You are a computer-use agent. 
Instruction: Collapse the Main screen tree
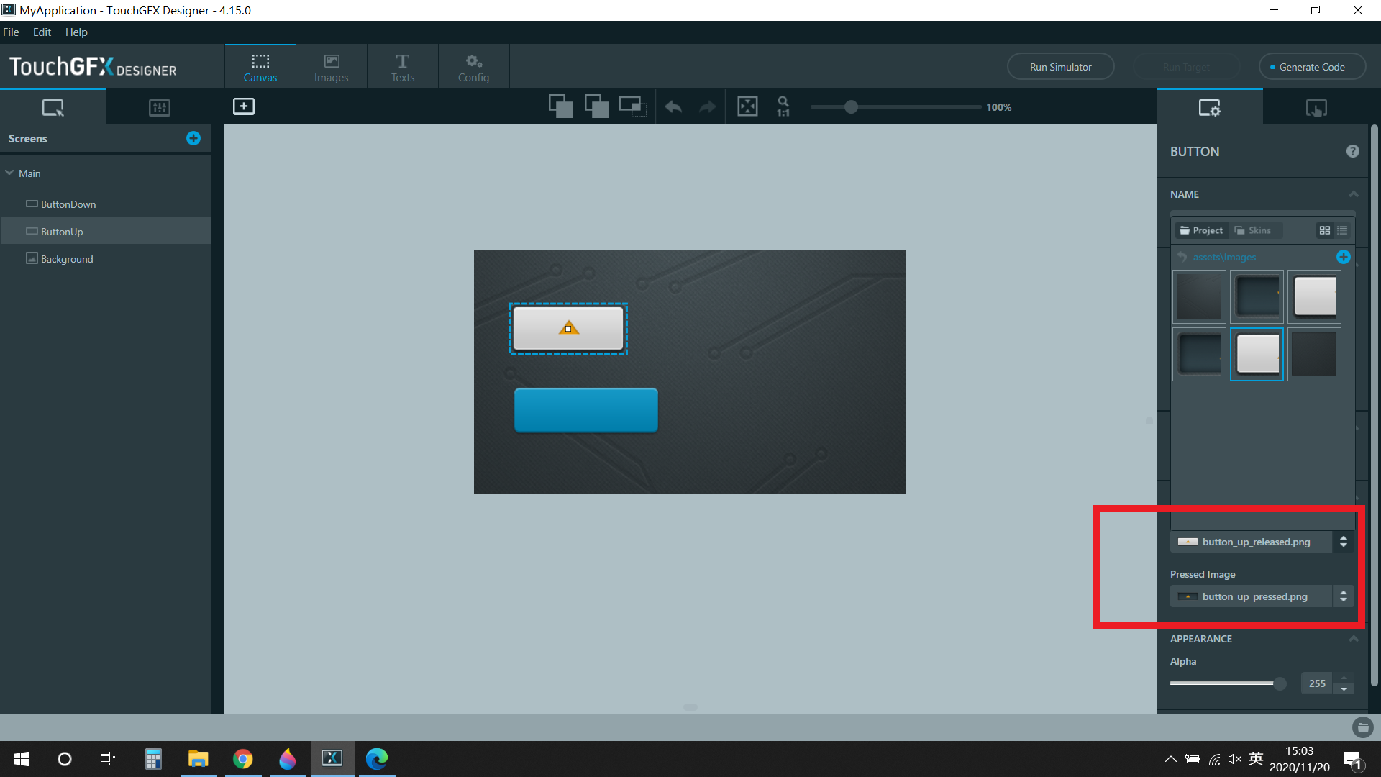click(x=10, y=173)
